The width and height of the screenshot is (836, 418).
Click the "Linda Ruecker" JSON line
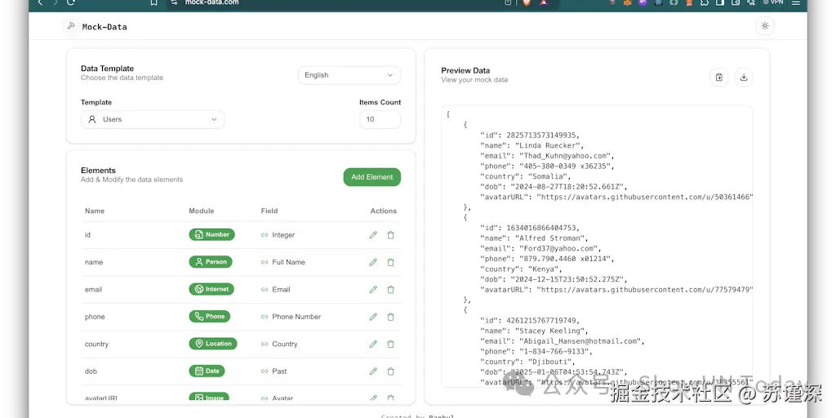pos(532,145)
